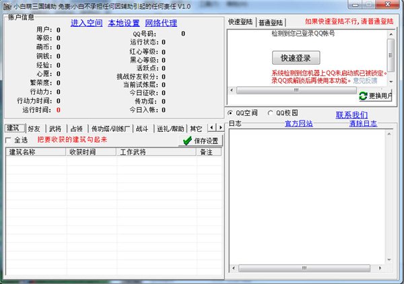Click the 今日征收 label

coord(145,93)
